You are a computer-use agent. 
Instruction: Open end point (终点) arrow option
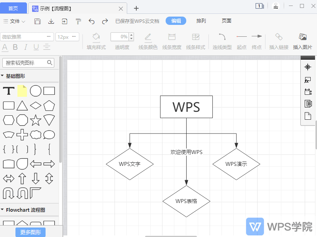pos(257,41)
